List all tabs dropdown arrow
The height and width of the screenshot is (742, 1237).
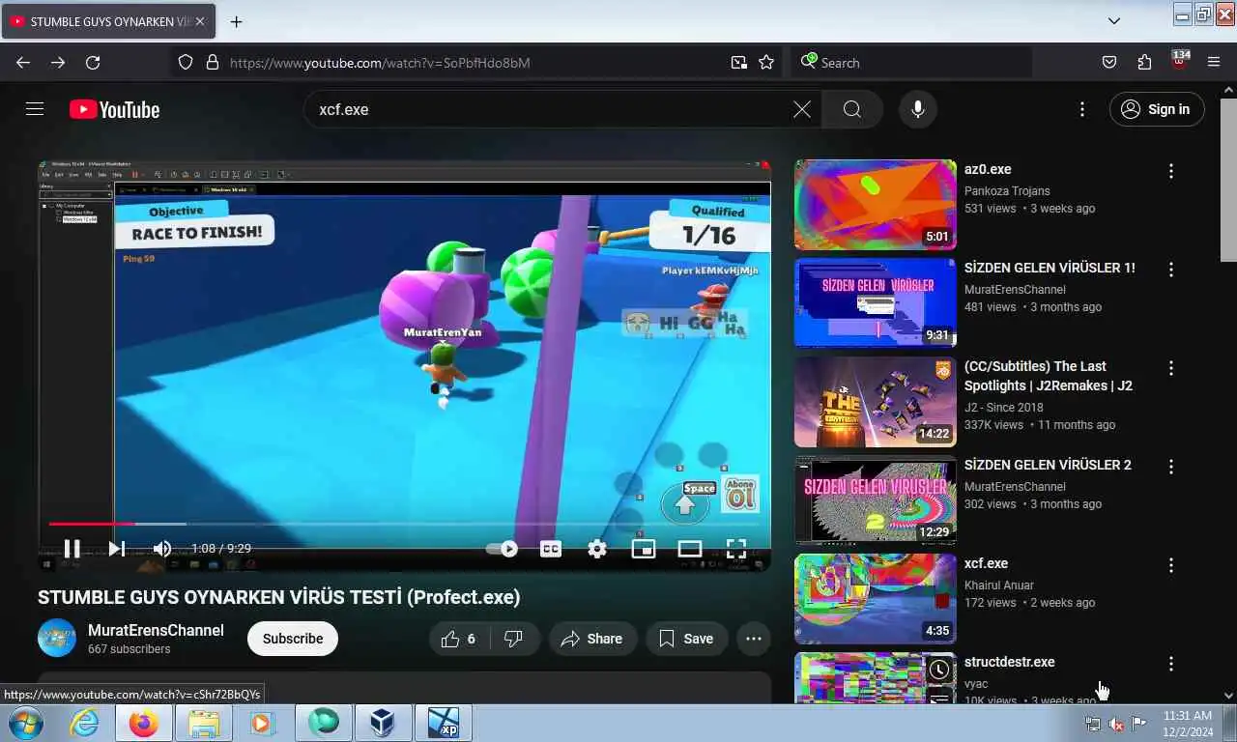coord(1113,20)
